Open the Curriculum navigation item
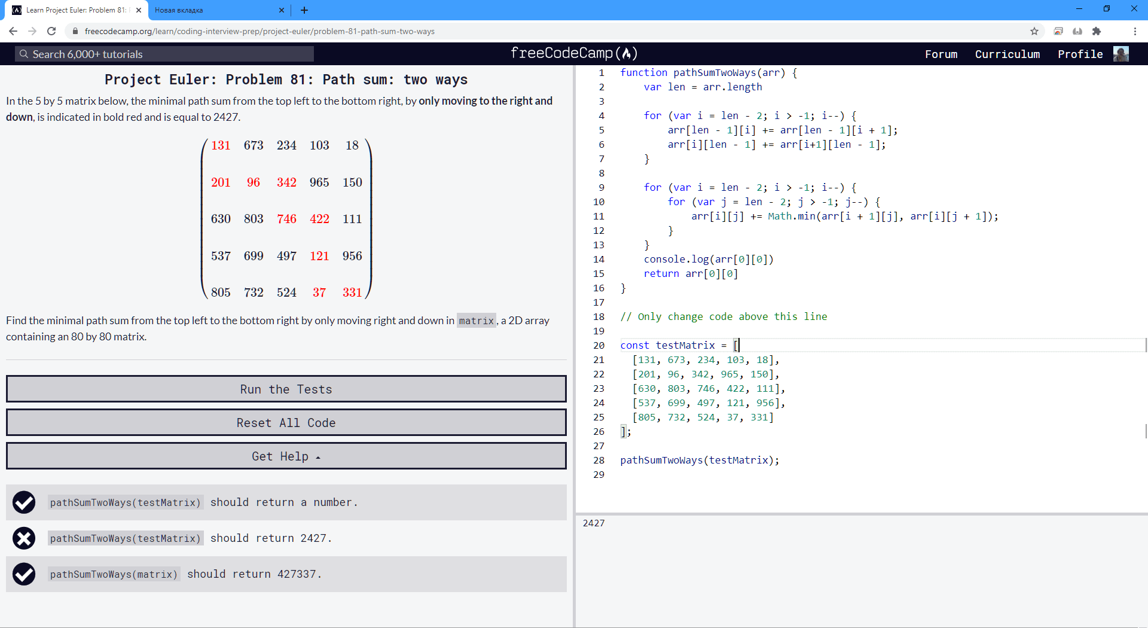1148x628 pixels. tap(1007, 54)
